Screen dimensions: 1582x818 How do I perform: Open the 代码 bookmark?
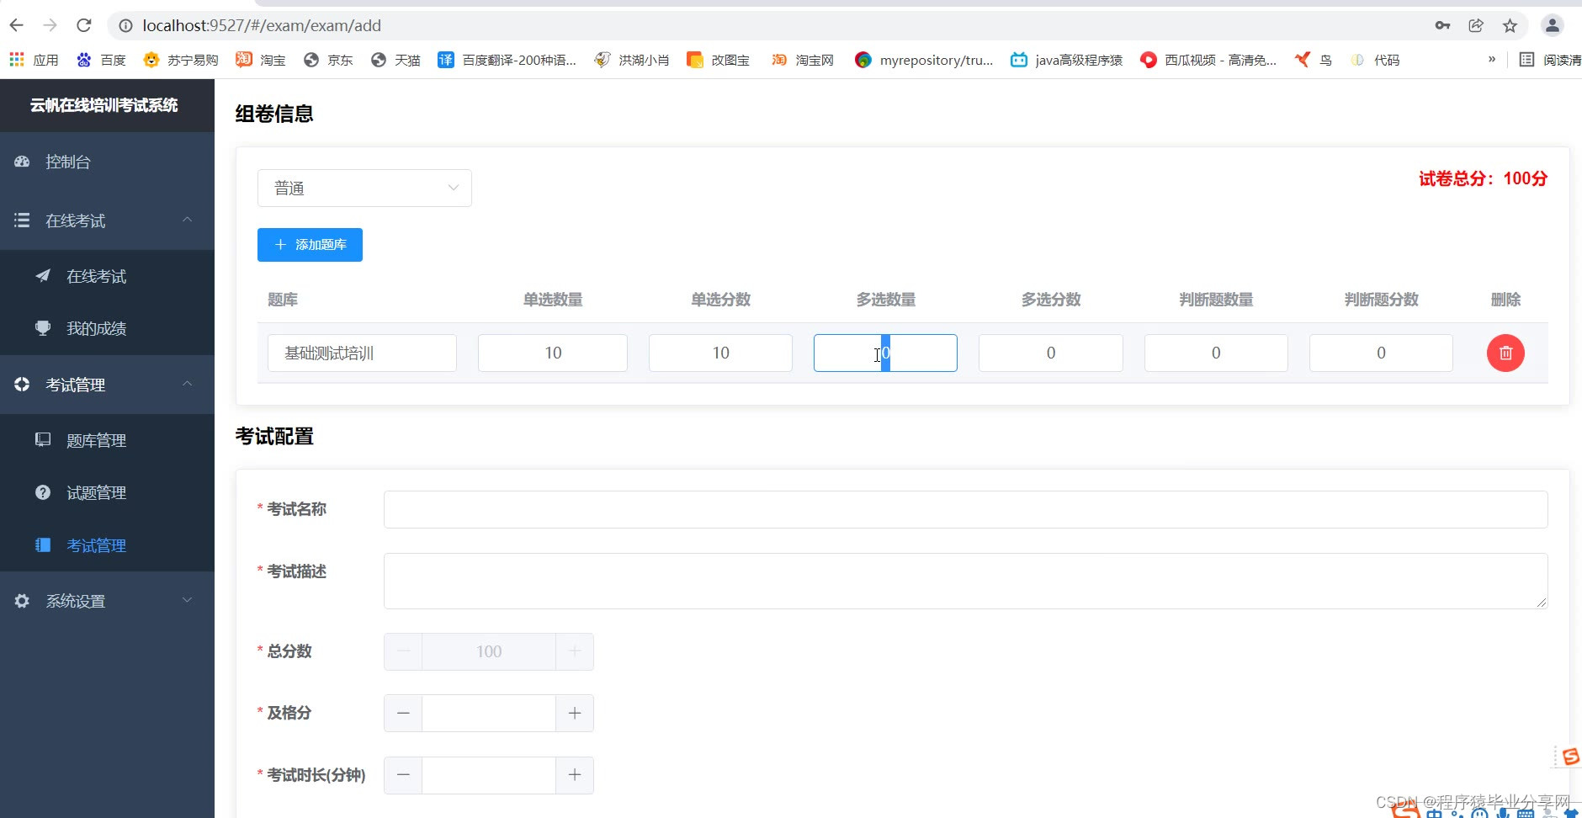click(1375, 60)
